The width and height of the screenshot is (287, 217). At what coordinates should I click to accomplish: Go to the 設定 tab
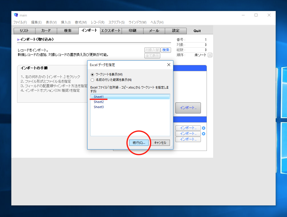176,31
